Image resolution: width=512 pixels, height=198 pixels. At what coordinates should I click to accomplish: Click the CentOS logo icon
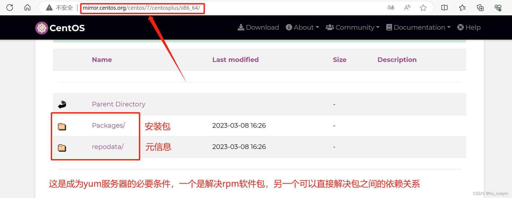[x=42, y=28]
